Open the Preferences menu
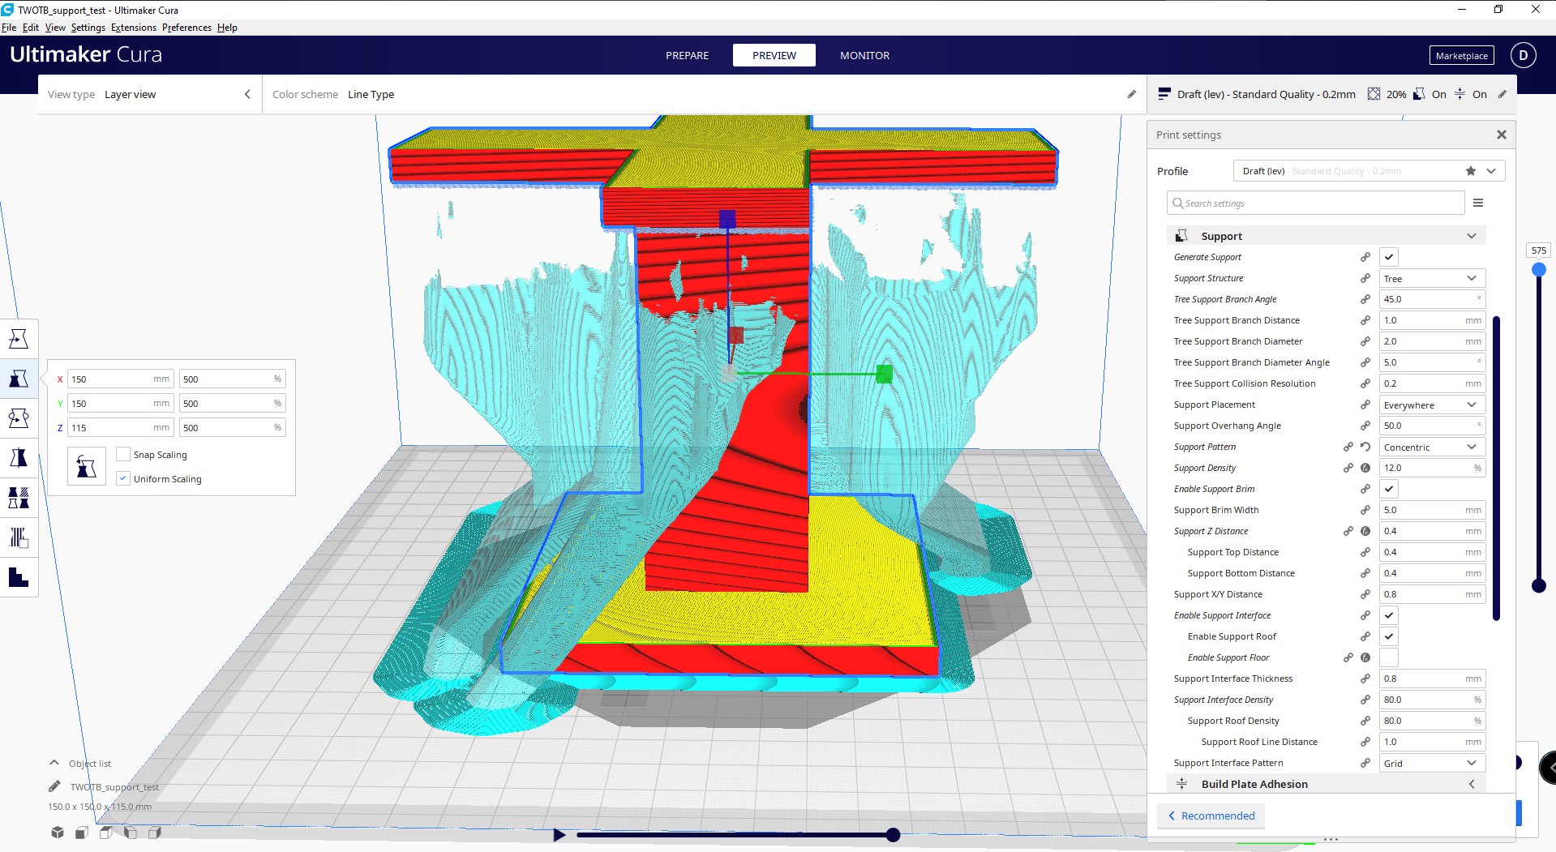Screen dimensions: 1556x852 186,28
